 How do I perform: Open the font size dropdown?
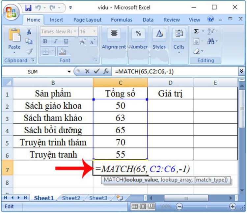point(95,31)
